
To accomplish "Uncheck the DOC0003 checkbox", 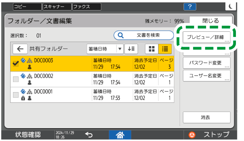I will click(16, 64).
